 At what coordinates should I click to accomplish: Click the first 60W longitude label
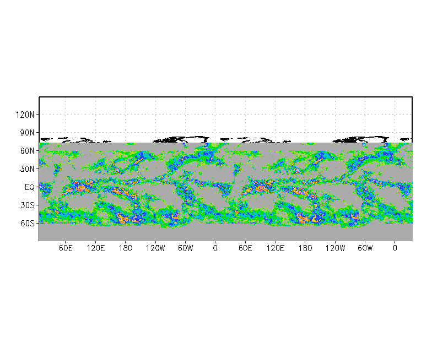pyautogui.click(x=185, y=248)
